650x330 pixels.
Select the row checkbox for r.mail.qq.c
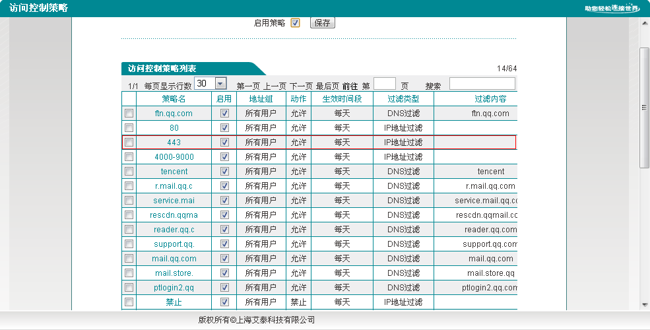[129, 185]
